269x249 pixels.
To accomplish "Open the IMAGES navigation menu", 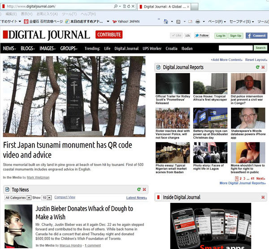I will click(48, 48).
